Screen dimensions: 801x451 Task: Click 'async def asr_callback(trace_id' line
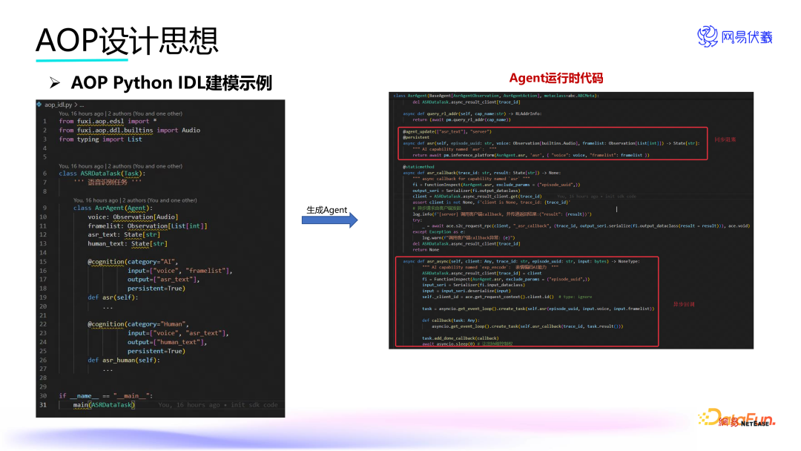pyautogui.click(x=482, y=173)
